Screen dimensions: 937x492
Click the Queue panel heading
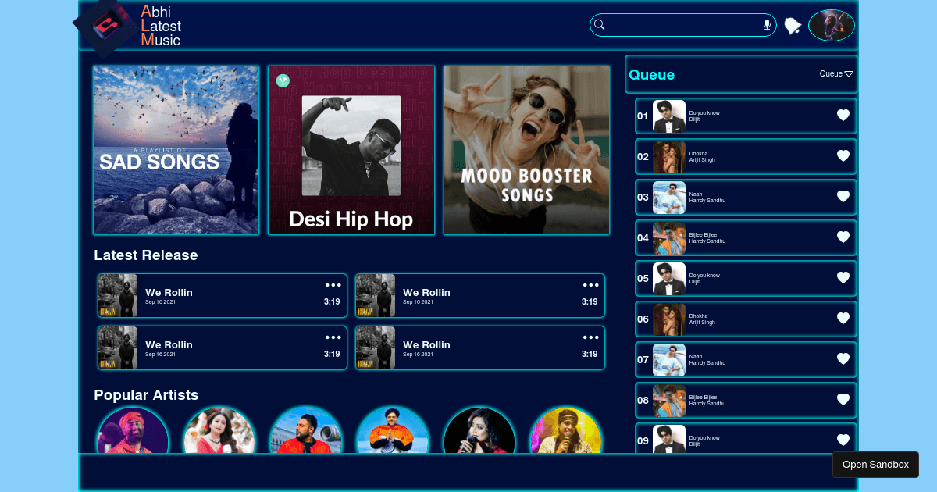pos(651,75)
